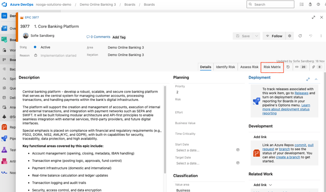Image resolution: width=326 pixels, height=192 pixels.
Task: Click the revert changes undo icon
Action: (x=310, y=36)
